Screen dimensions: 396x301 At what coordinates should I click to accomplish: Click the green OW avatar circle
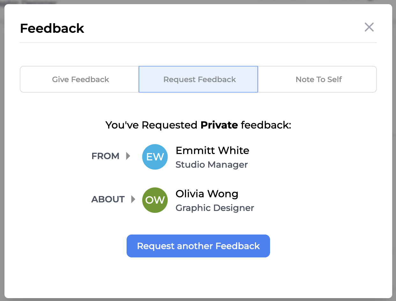click(155, 200)
